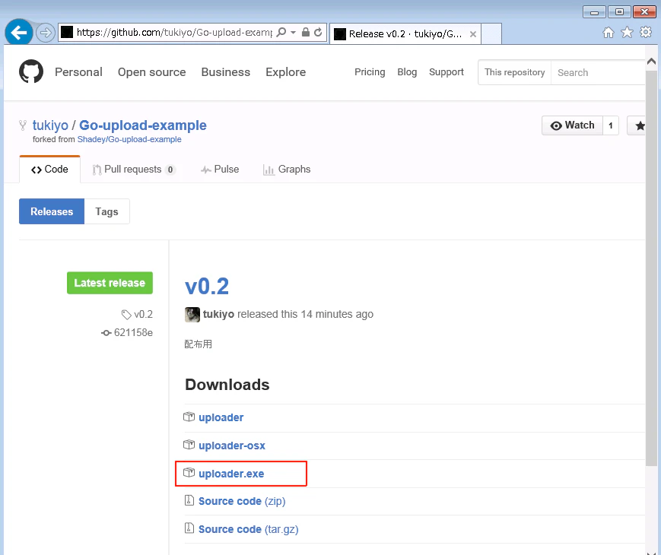The image size is (661, 555).
Task: Select the Releases button
Action: [52, 211]
